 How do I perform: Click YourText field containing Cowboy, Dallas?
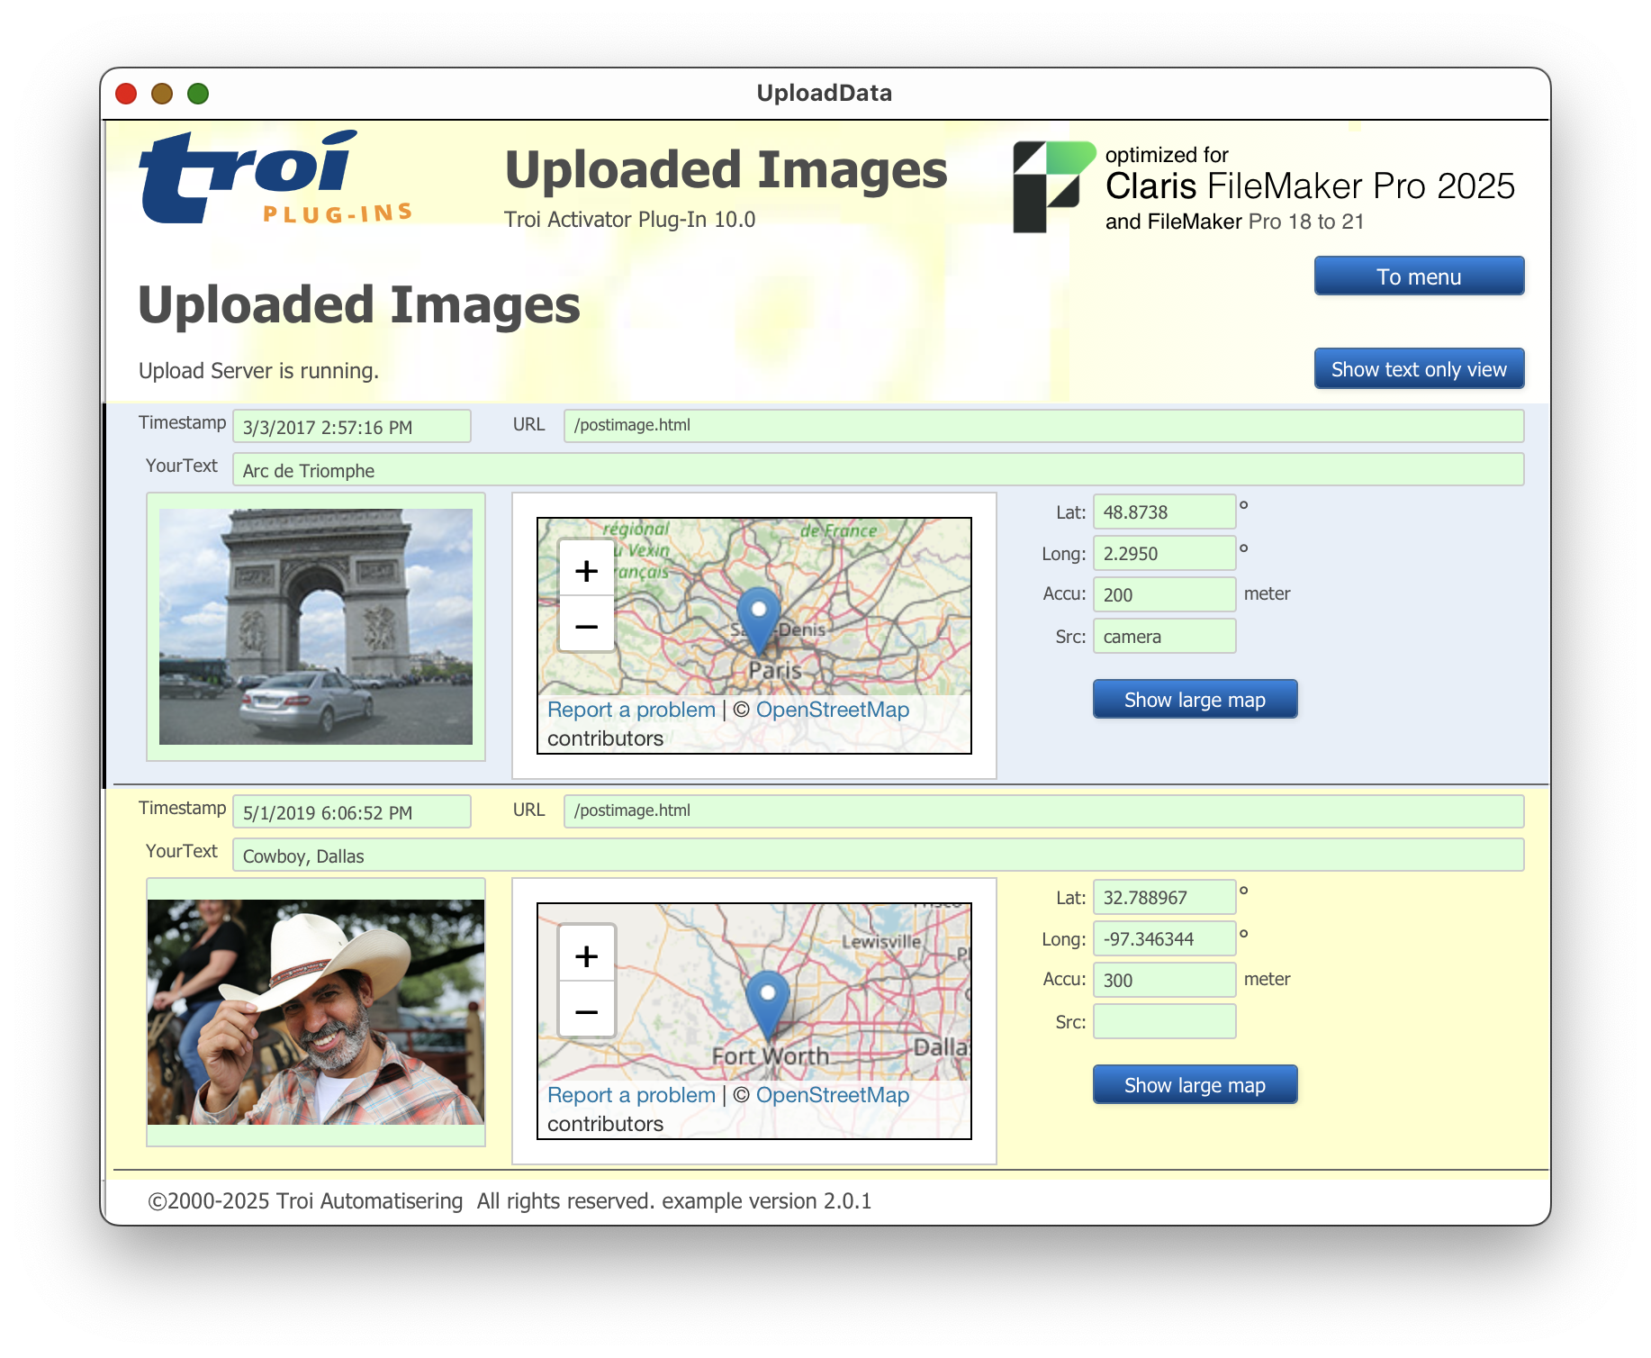(x=878, y=856)
